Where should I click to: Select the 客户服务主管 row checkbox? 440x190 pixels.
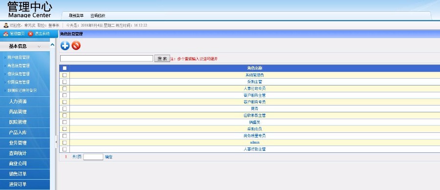tap(65, 95)
